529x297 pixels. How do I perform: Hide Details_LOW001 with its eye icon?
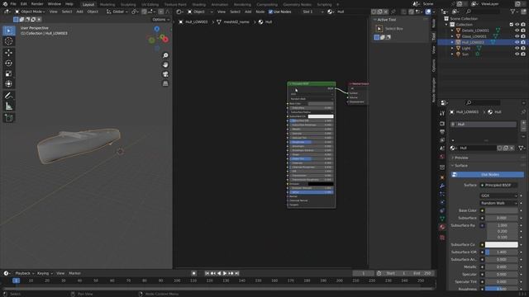point(517,31)
